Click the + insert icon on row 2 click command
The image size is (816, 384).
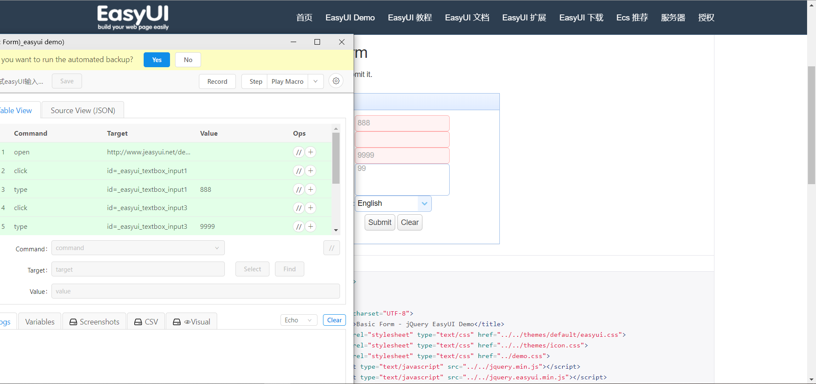coord(311,171)
